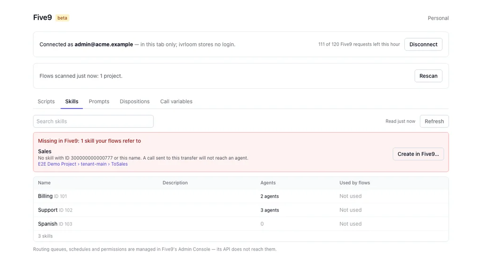Viewport: 482px width, 267px height.
Task: Click 'Not used' in the Spanish row
Action: point(350,224)
